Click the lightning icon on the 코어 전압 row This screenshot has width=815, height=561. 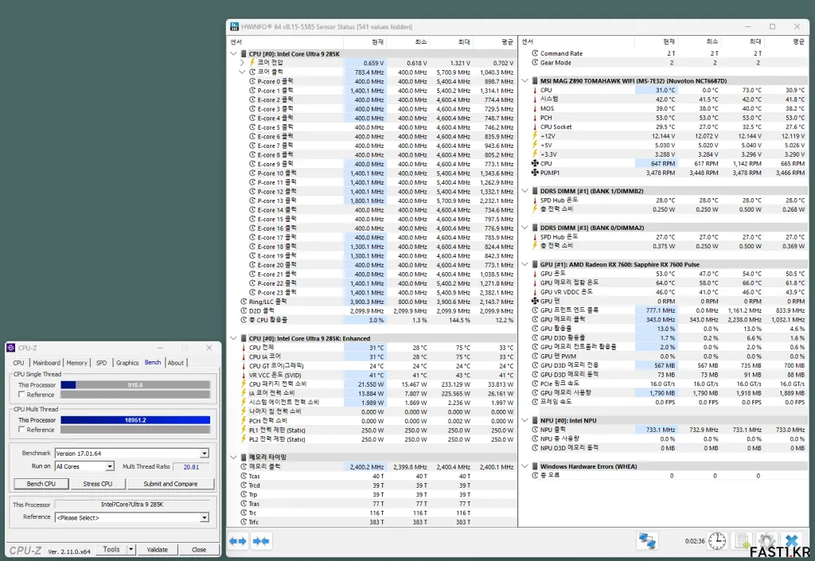pos(252,62)
